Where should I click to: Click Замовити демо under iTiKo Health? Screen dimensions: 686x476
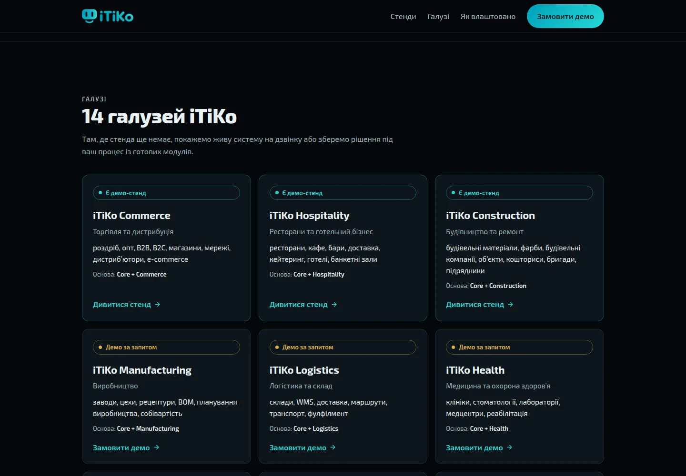coord(479,448)
